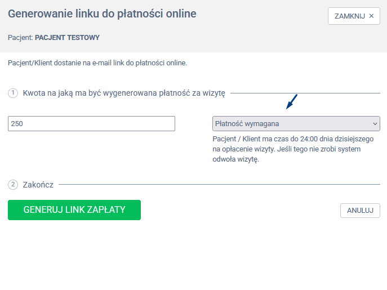This screenshot has height=290, width=387.
Task: Click the Zakończ section heading
Action: [x=38, y=185]
